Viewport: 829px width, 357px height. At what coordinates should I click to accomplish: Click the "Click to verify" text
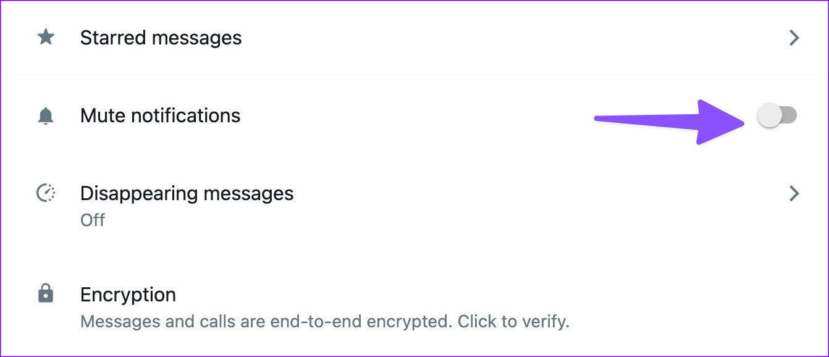[518, 322]
